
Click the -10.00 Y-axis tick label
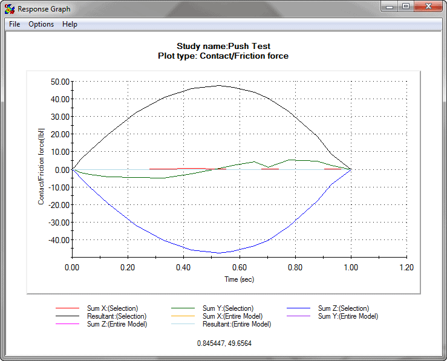[x=59, y=187]
